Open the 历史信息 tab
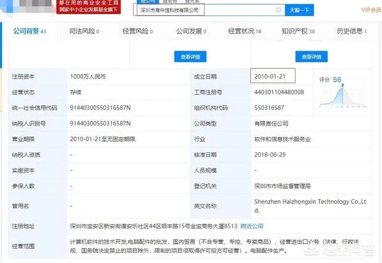The height and width of the screenshot is (263, 382). pyautogui.click(x=352, y=31)
